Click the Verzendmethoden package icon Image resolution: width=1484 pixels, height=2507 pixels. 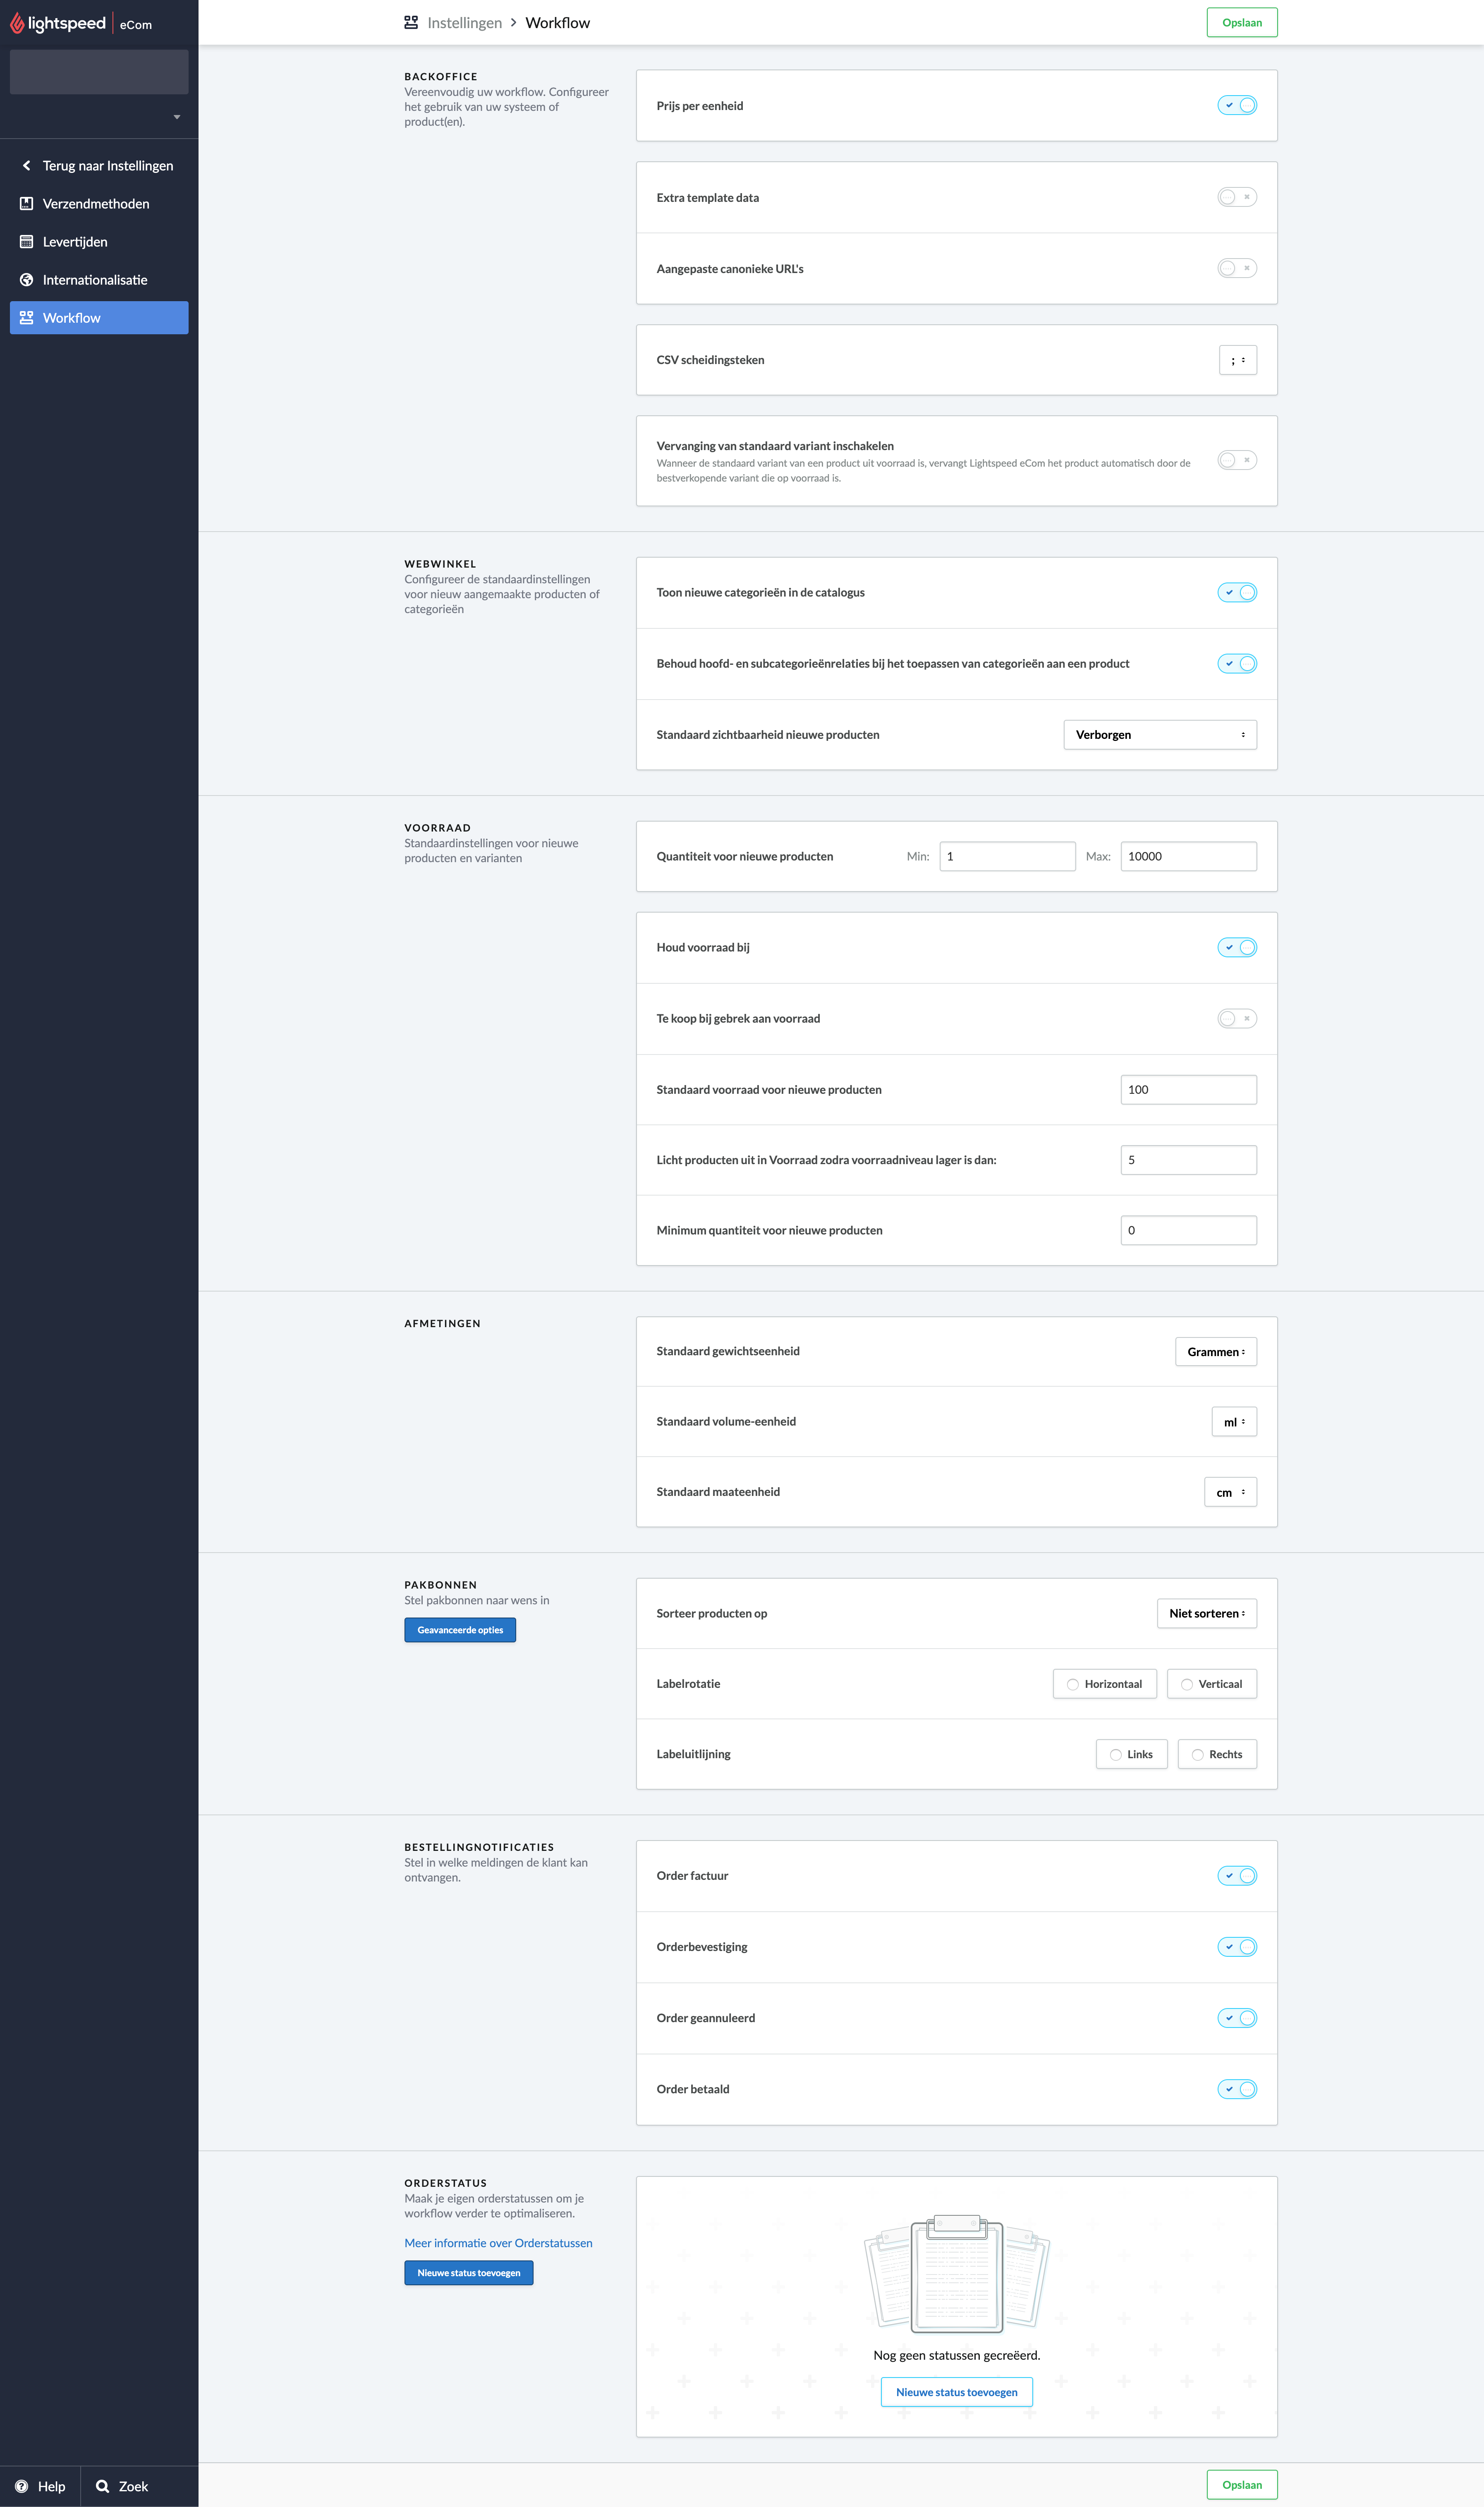pos(27,204)
